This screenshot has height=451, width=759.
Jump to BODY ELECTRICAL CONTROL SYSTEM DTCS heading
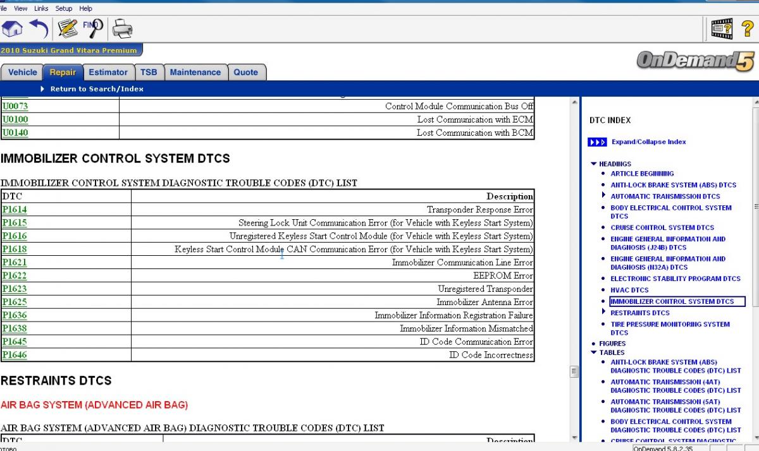click(671, 212)
